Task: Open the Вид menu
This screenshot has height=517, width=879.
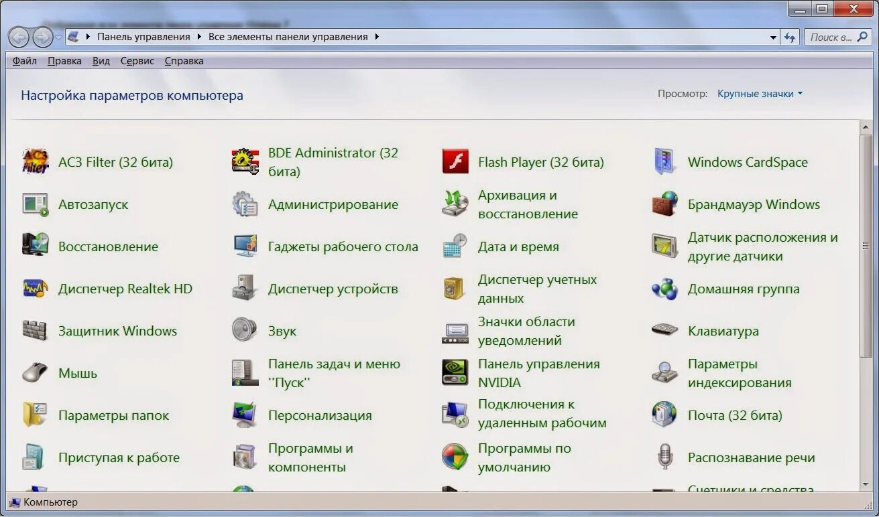Action: point(101,61)
